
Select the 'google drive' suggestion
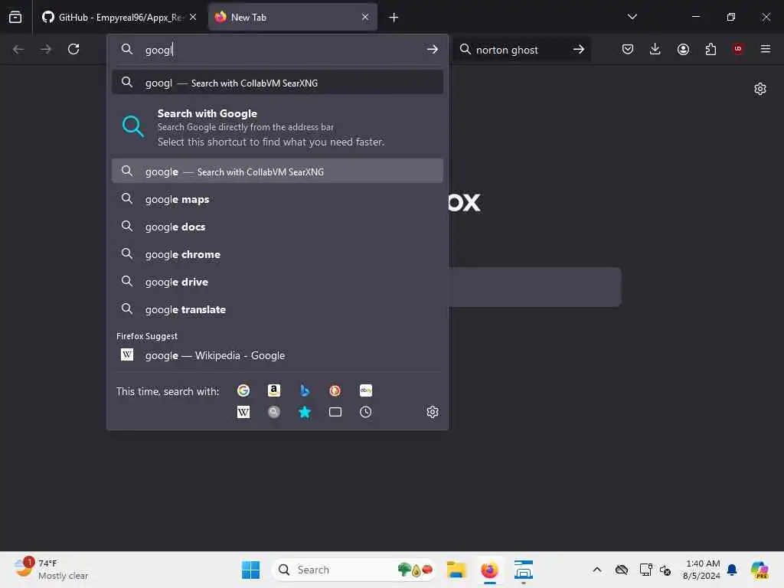(x=277, y=282)
